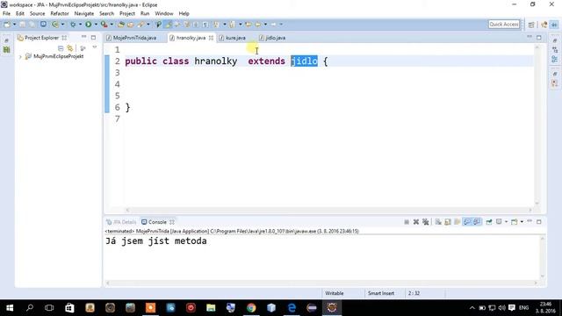Open the Debug button dropdown arrow
The image size is (562, 316).
(x=80, y=25)
